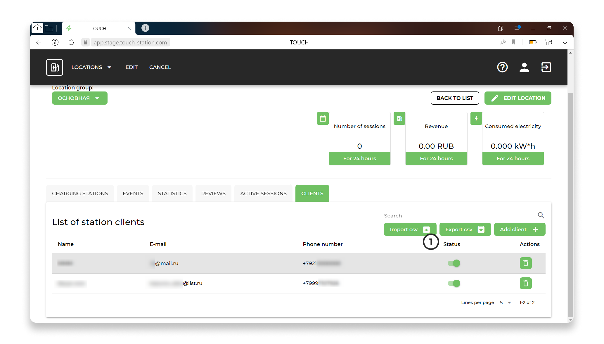Viewport: 604px width, 344px height.
Task: Expand the LOCATIONS dropdown menu
Action: [x=91, y=67]
